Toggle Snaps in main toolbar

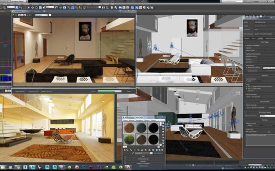[x=69, y=7]
